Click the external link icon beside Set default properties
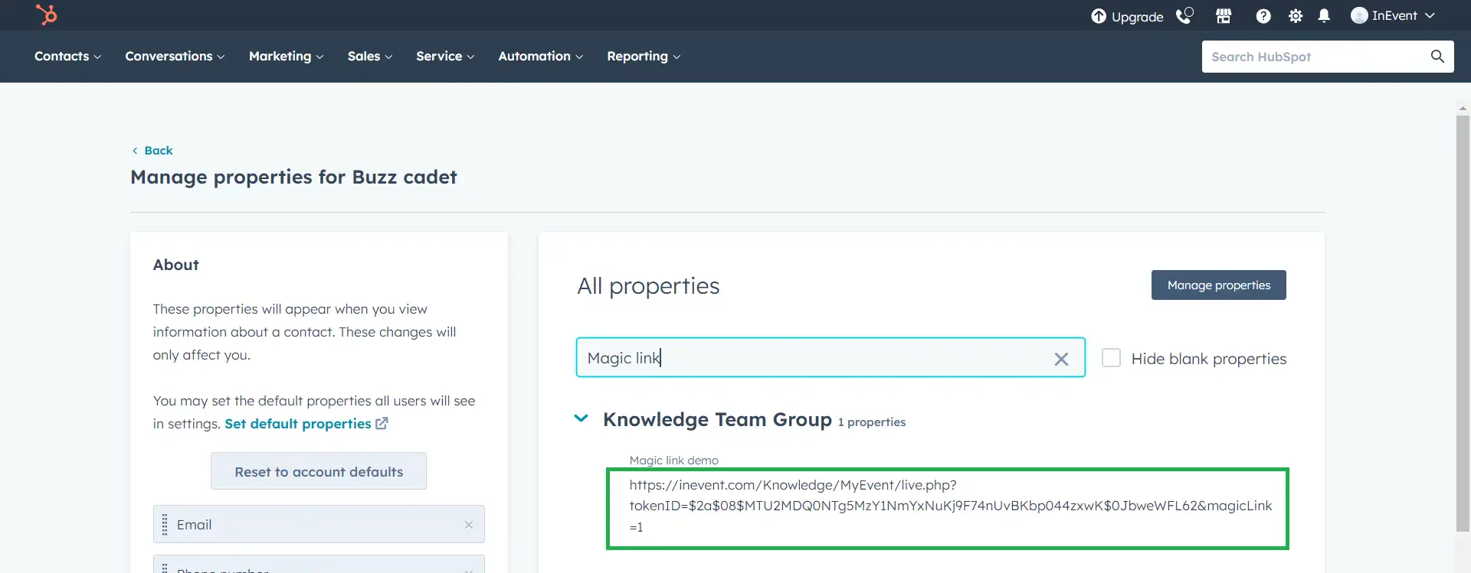This screenshot has height=573, width=1471. coord(382,423)
